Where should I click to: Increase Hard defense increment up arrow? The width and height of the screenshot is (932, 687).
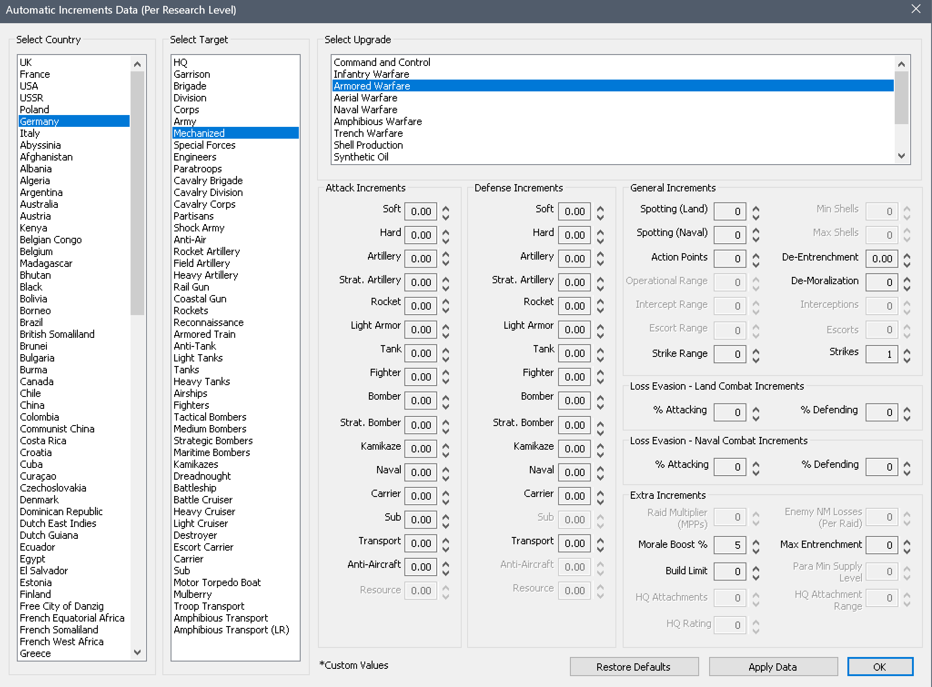point(600,232)
